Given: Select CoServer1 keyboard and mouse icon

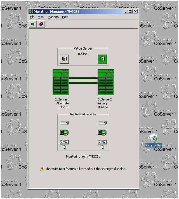Looking at the screenshot, I should tap(64, 144).
